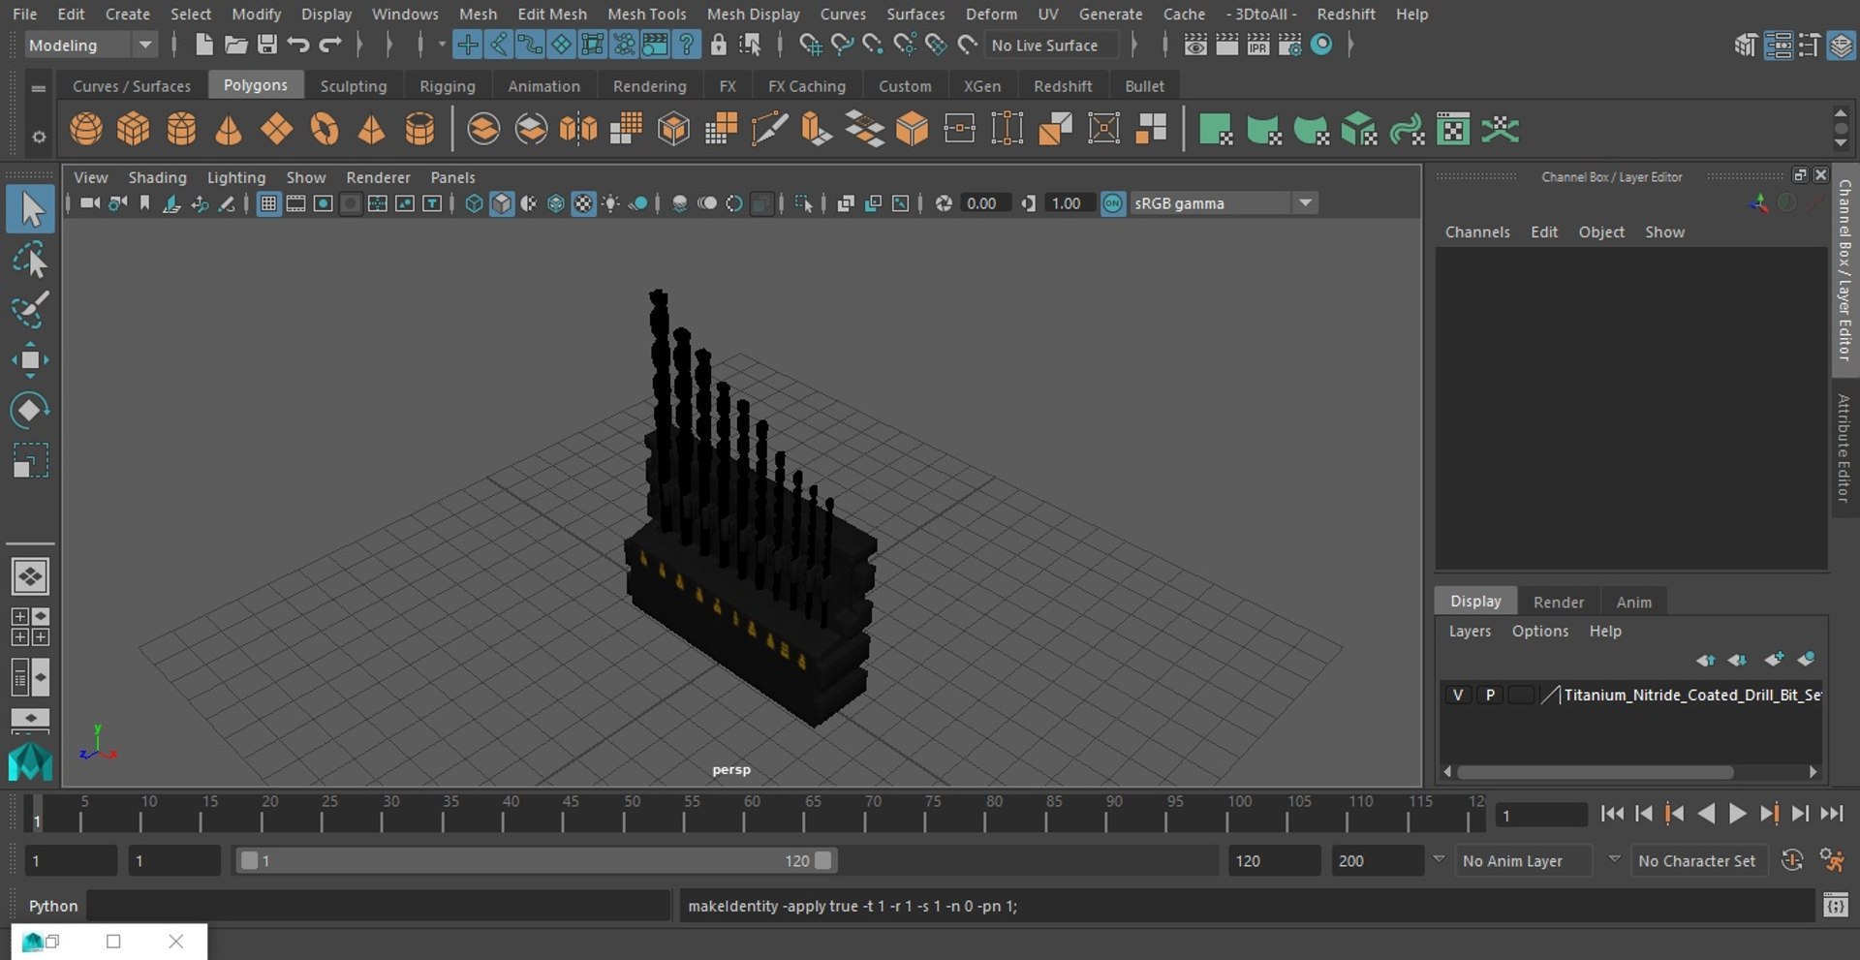The width and height of the screenshot is (1860, 960).
Task: Toggle layer visibility V box
Action: click(x=1458, y=695)
